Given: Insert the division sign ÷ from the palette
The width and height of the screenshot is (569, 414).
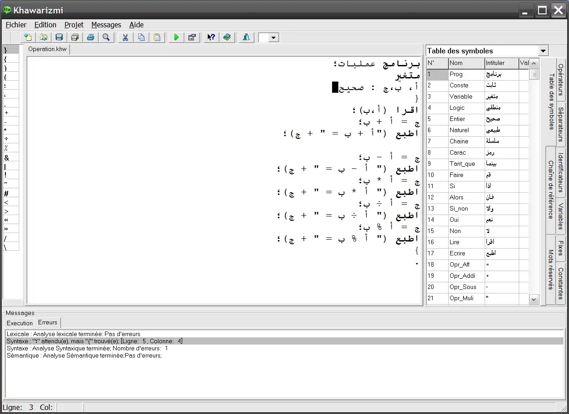Looking at the screenshot, I should (x=11, y=139).
